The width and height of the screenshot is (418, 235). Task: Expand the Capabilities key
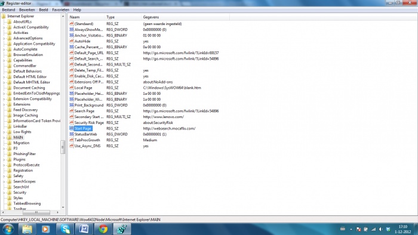4,60
